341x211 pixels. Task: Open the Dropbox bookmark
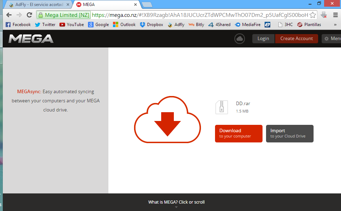click(x=152, y=25)
